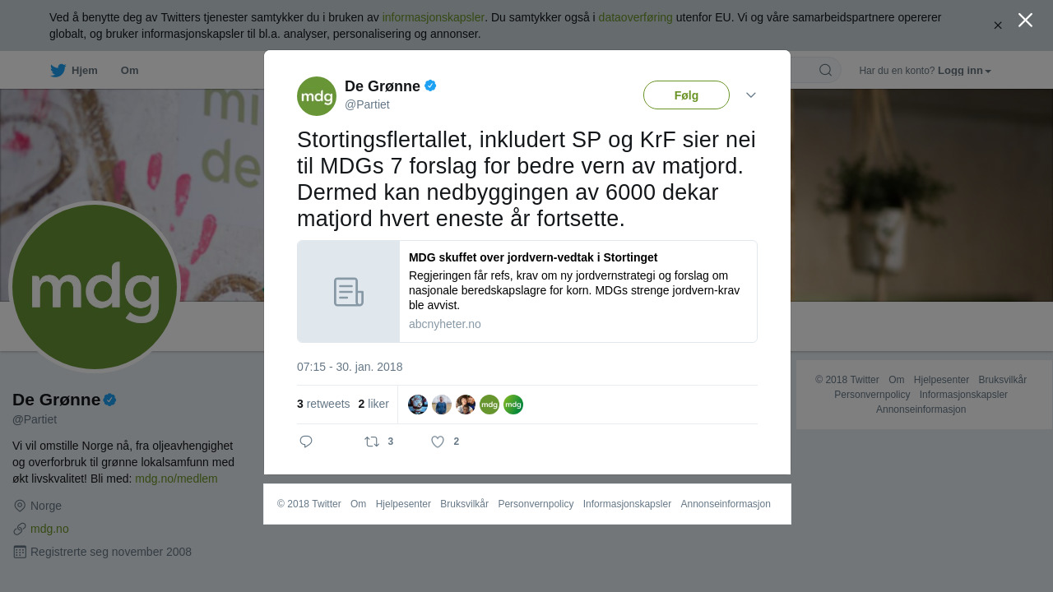The height and width of the screenshot is (592, 1053).
Task: Open the MDG skuffet over jordvern-vedtak article card
Action: coord(527,292)
